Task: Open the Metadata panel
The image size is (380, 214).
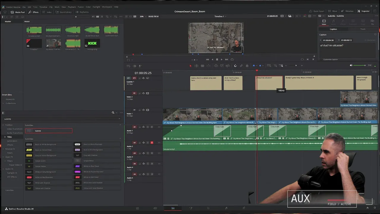Action: coord(347,11)
